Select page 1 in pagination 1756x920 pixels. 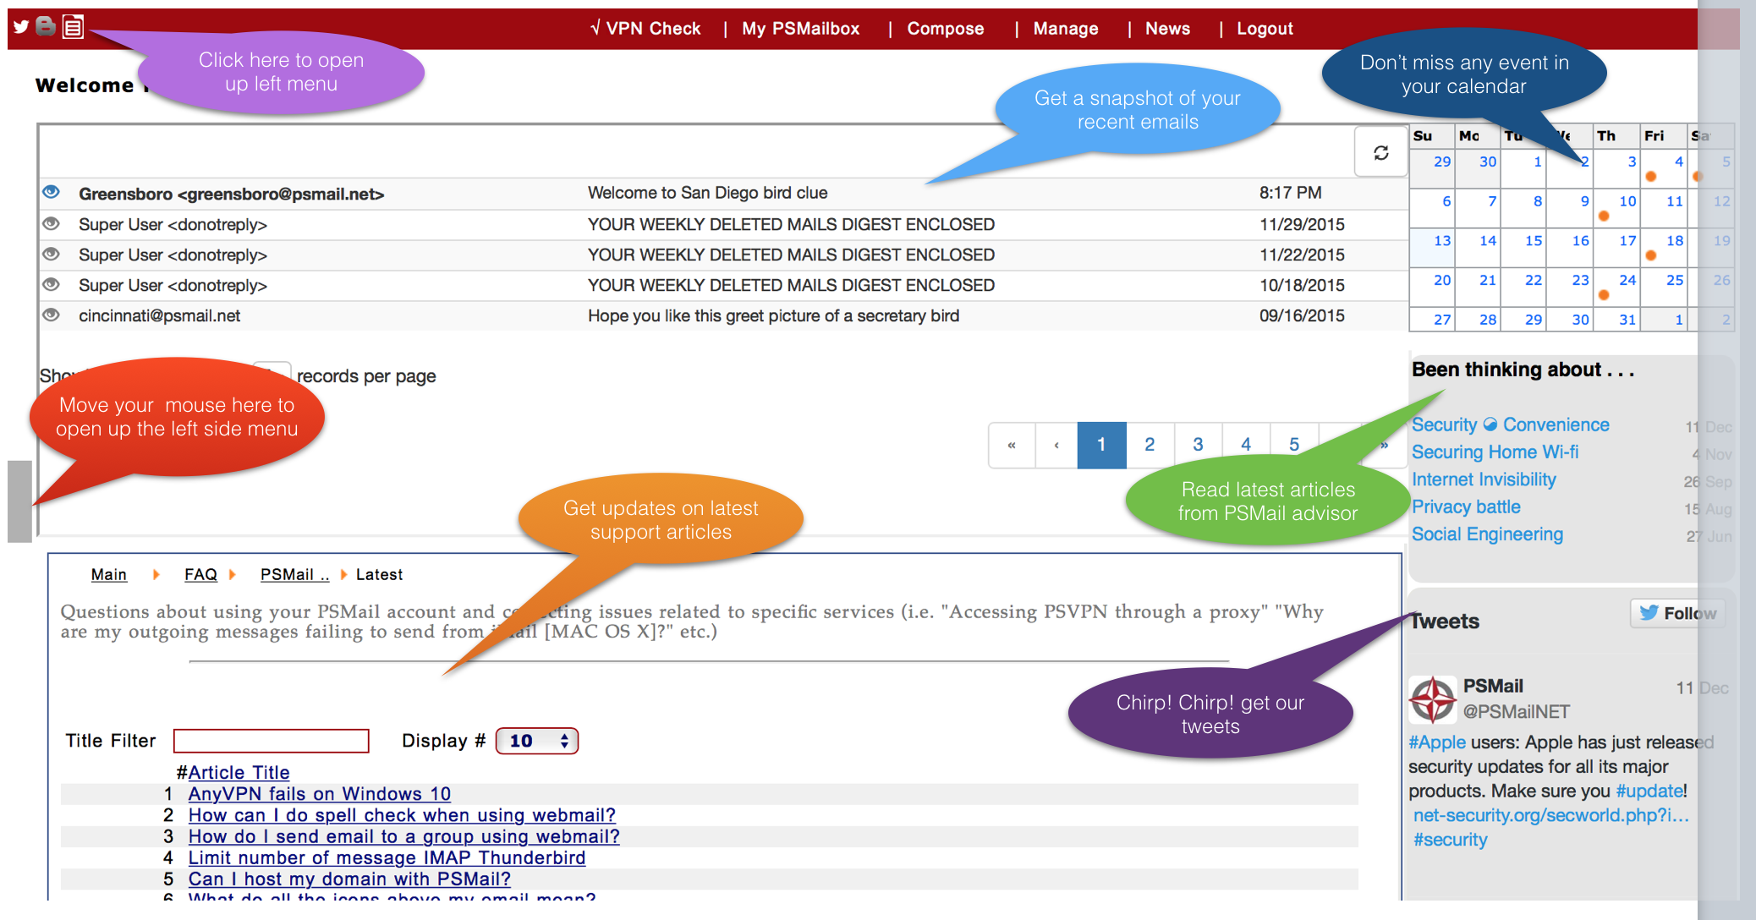(1101, 445)
